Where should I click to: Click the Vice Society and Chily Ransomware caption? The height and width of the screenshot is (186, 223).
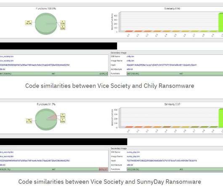click(x=110, y=86)
